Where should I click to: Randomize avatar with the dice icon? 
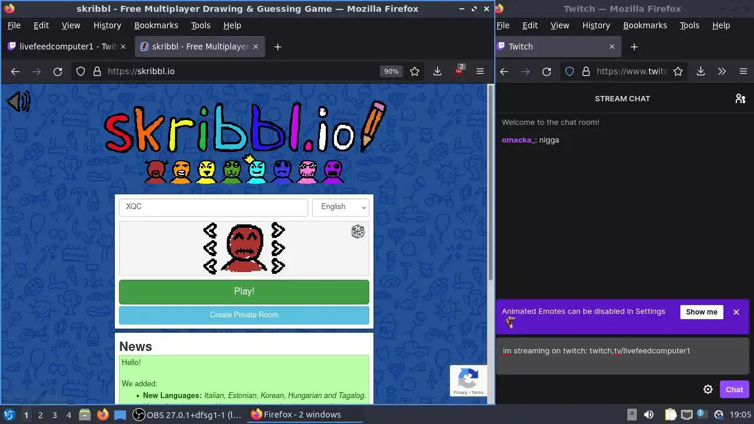(x=358, y=231)
